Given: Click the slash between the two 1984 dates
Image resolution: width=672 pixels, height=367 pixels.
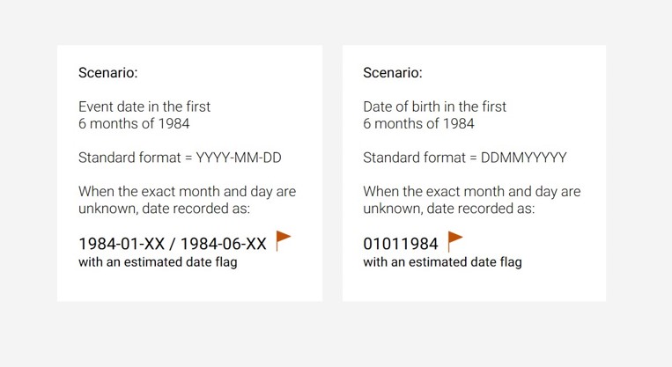Looking at the screenshot, I should [173, 244].
